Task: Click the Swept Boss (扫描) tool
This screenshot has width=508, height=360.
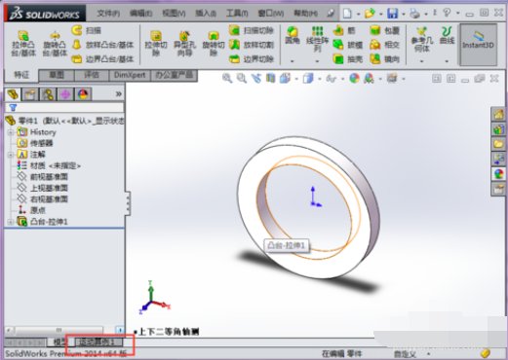Action: pyautogui.click(x=86, y=30)
